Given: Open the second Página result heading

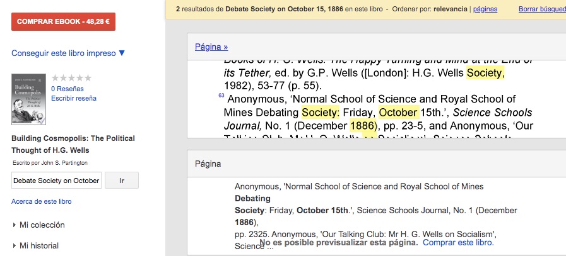Looking at the screenshot, I should (208, 164).
